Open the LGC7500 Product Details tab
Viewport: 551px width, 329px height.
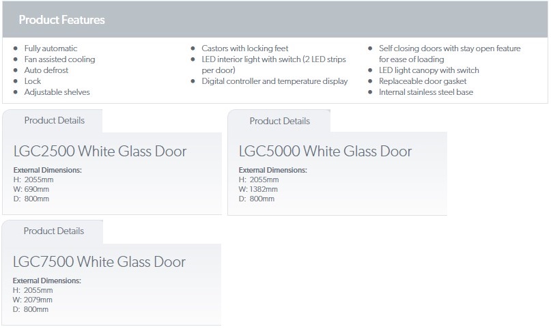(54, 231)
